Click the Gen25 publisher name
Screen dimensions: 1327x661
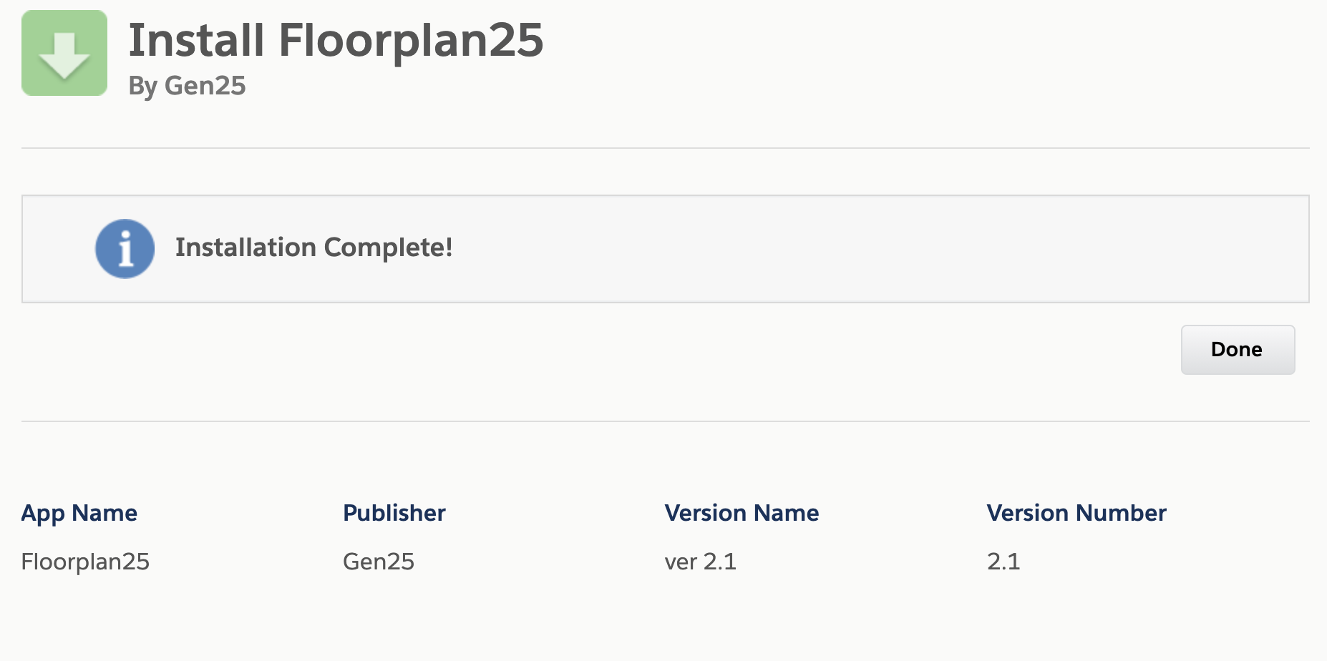coord(379,562)
